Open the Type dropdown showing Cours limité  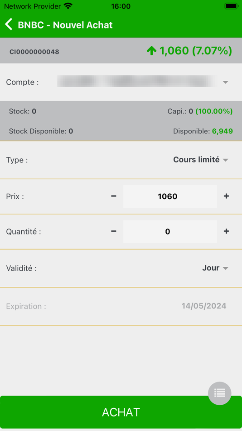(201, 160)
